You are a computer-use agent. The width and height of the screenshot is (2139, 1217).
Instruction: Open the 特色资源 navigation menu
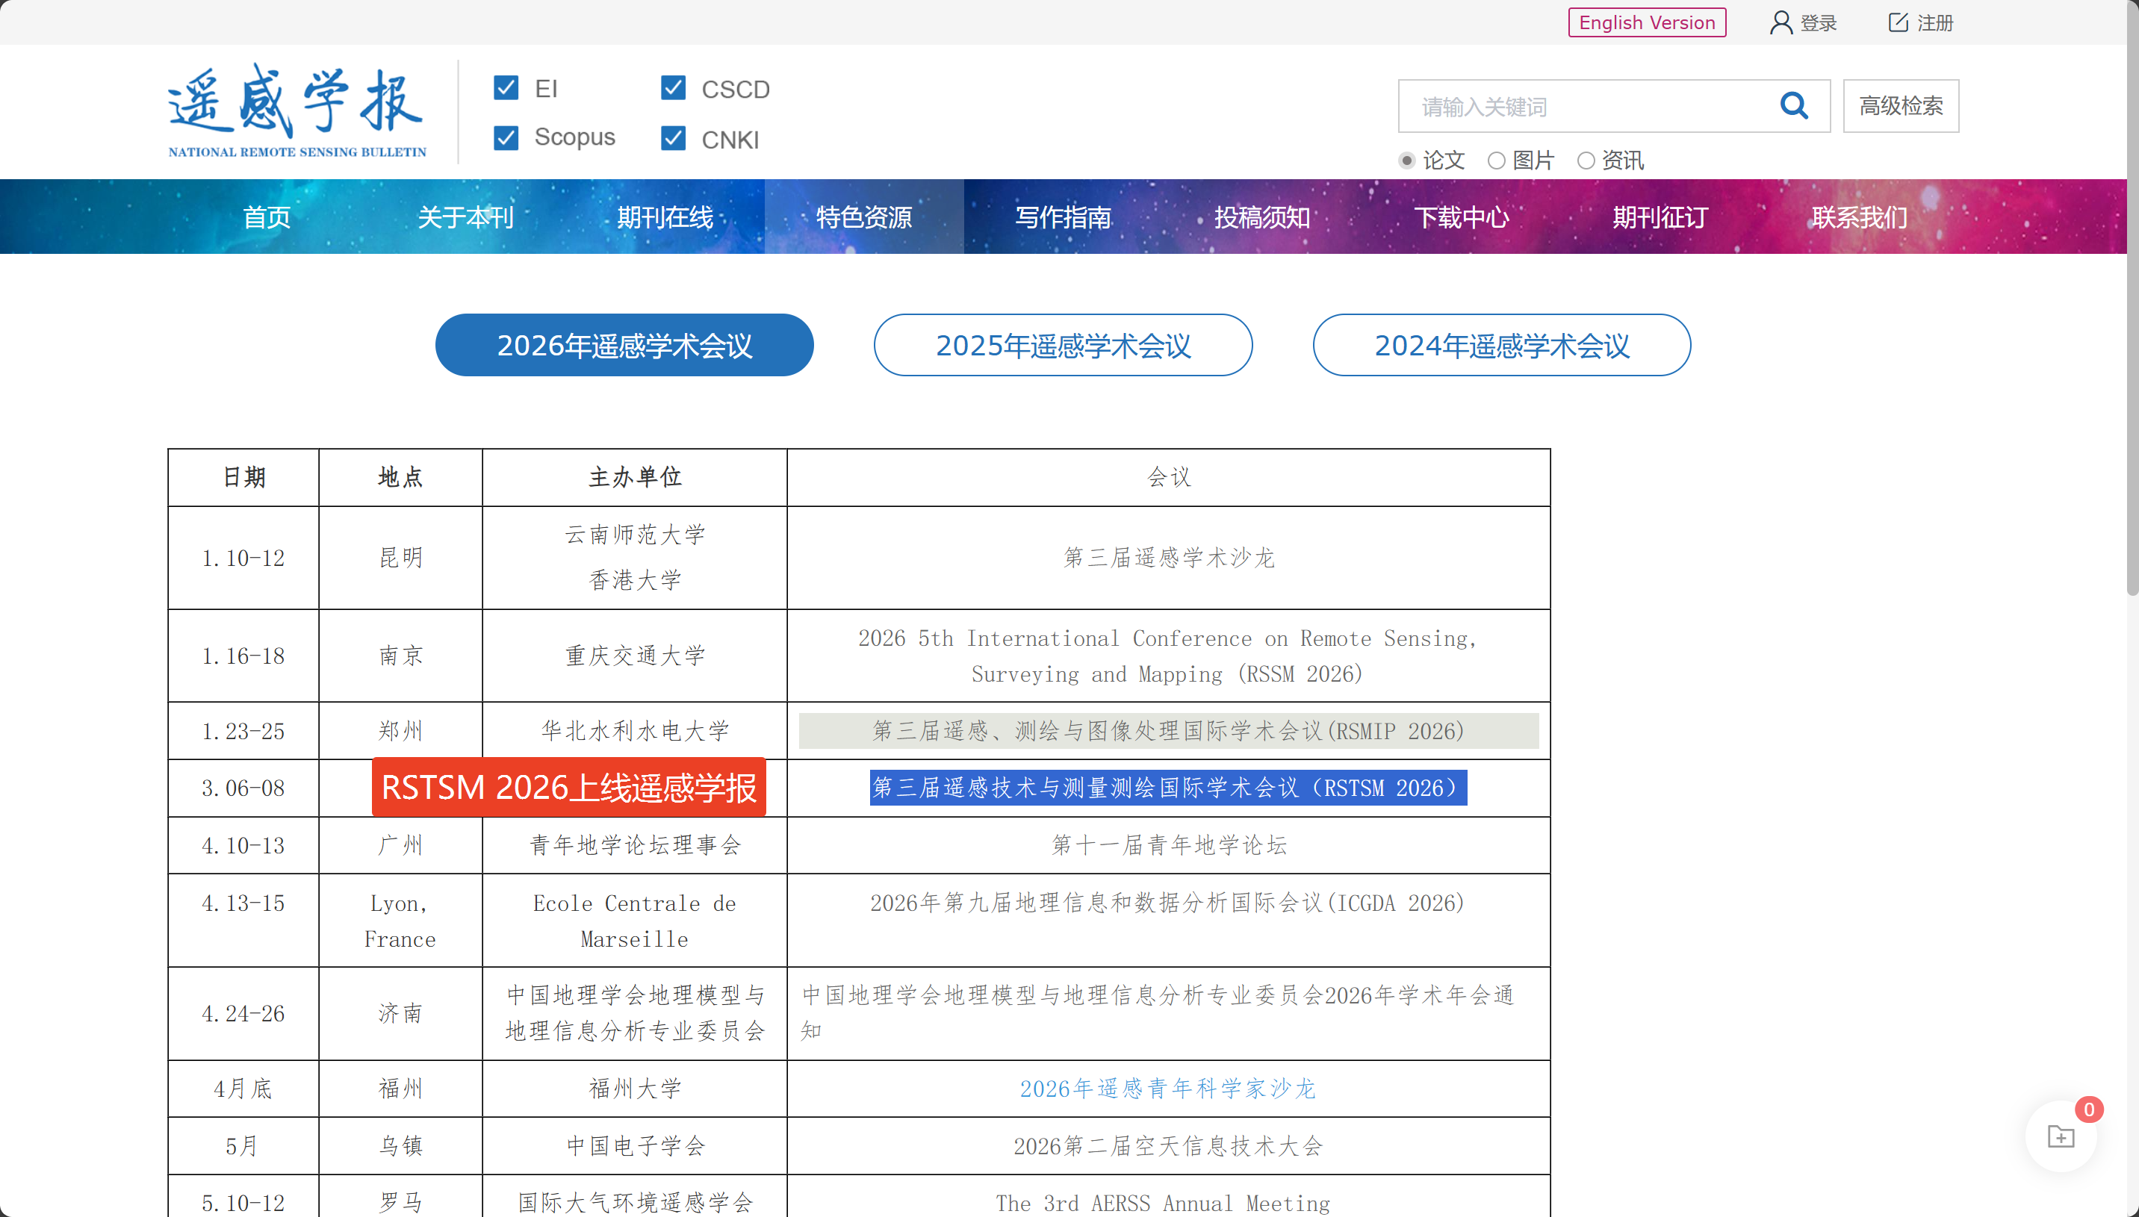(x=863, y=217)
